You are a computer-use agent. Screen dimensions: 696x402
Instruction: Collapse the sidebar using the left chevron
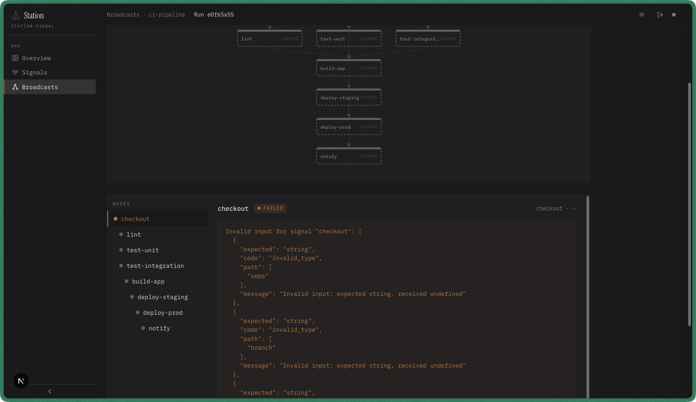tap(49, 391)
